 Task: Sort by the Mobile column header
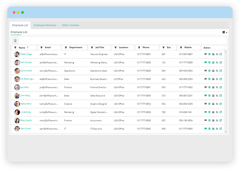188,48
